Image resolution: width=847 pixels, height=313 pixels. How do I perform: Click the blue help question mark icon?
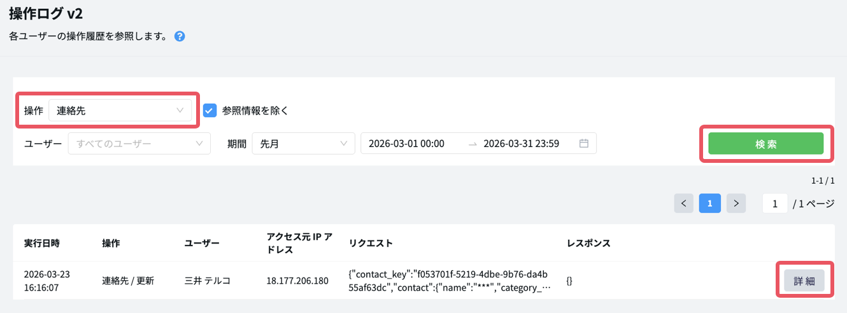(x=180, y=36)
